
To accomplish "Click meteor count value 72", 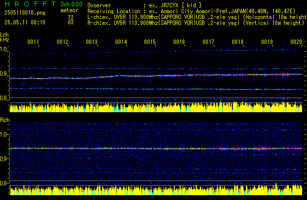I will (71, 18).
